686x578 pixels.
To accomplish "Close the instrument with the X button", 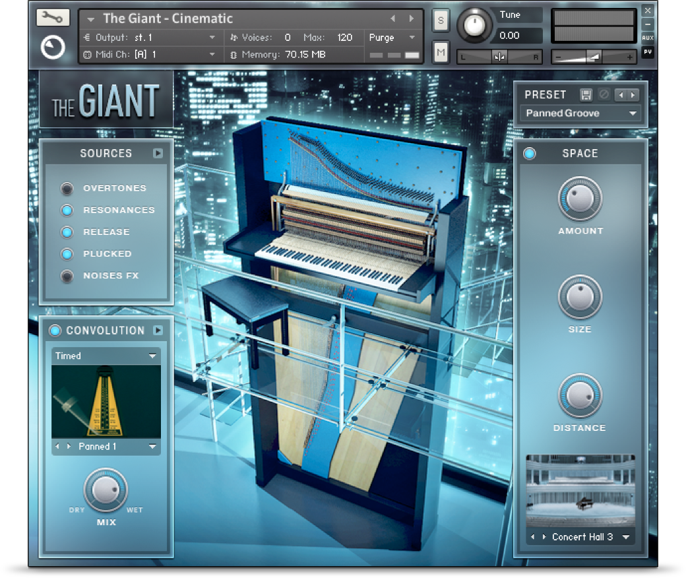I will 648,11.
